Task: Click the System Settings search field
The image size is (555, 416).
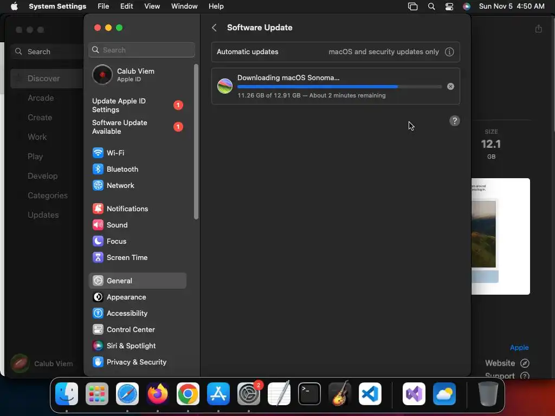Action: click(141, 50)
